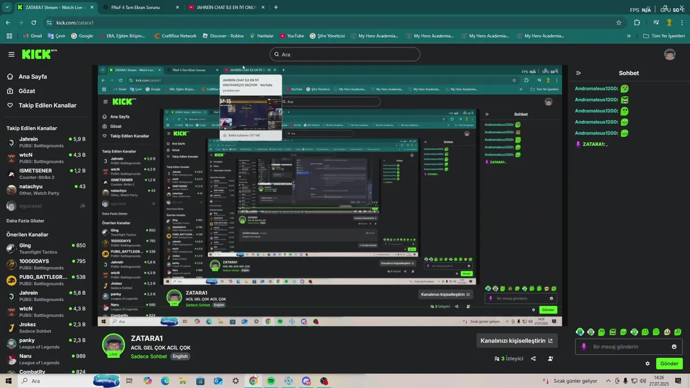Click the 3 İzleyici viewer count
The image size is (690, 388).
[509, 358]
